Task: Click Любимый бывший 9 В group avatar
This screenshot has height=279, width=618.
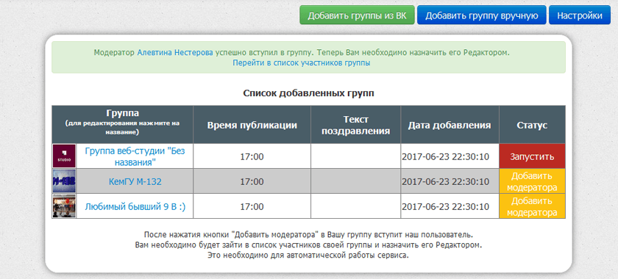Action: [x=64, y=206]
